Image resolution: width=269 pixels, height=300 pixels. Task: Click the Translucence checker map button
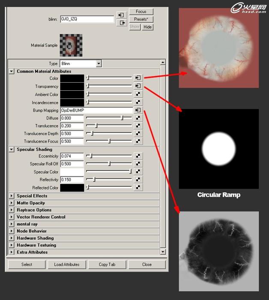[138, 125]
